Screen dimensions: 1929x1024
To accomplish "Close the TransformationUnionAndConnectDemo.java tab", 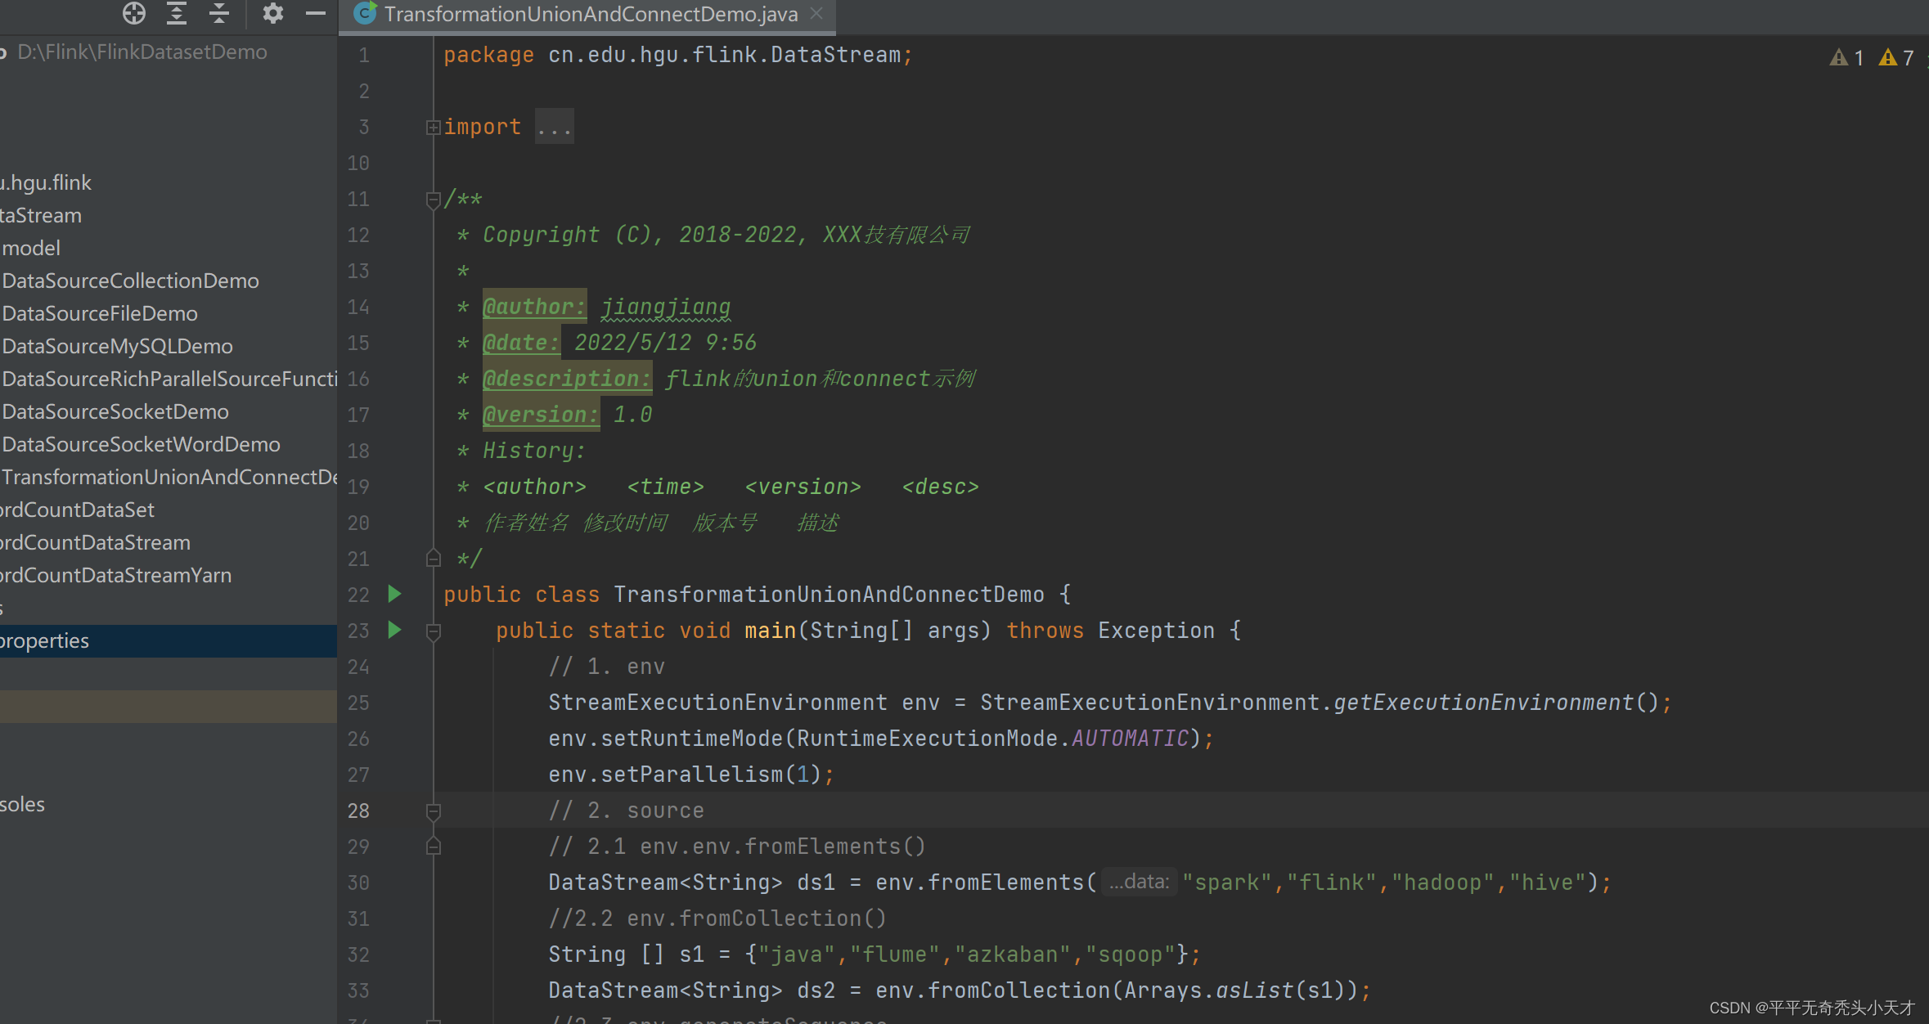I will 815,13.
